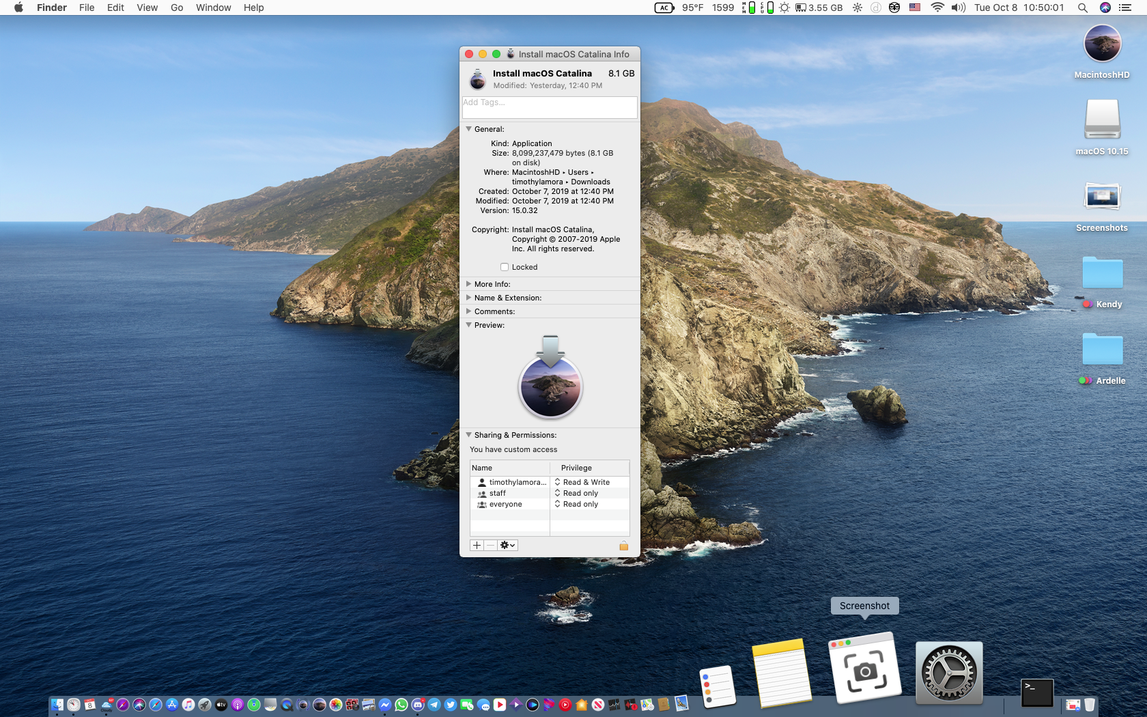This screenshot has width=1147, height=717.
Task: Open Siri from the Dock
Action: click(139, 705)
